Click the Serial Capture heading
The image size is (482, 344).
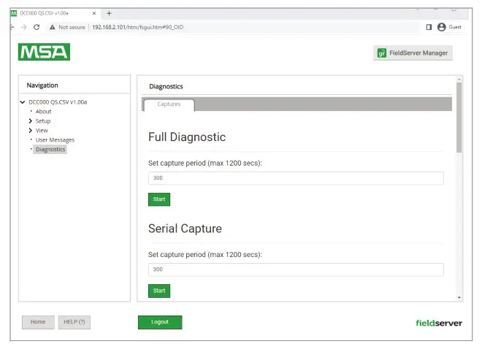(185, 229)
